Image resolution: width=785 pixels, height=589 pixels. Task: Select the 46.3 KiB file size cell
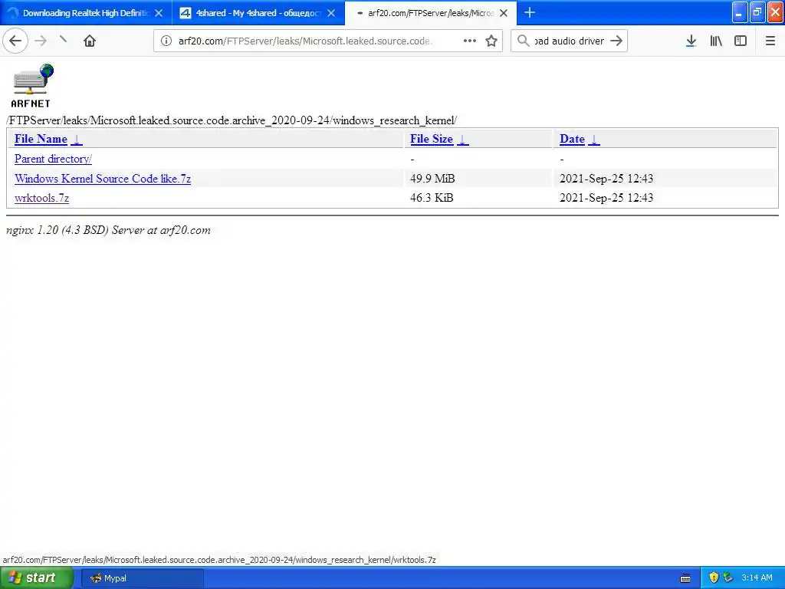coord(432,198)
